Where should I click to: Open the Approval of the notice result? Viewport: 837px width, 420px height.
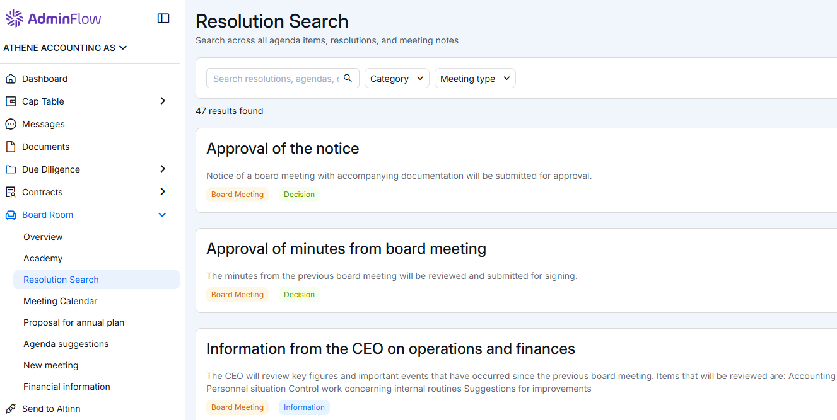(283, 149)
